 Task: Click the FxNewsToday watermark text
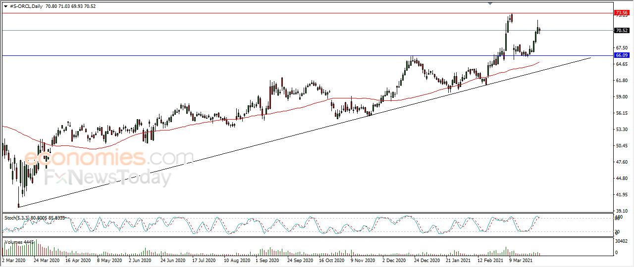pyautogui.click(x=108, y=178)
